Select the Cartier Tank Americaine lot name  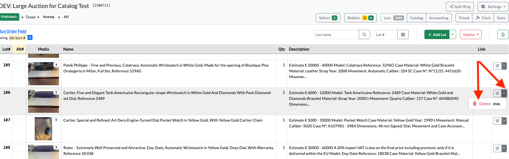[168, 95]
